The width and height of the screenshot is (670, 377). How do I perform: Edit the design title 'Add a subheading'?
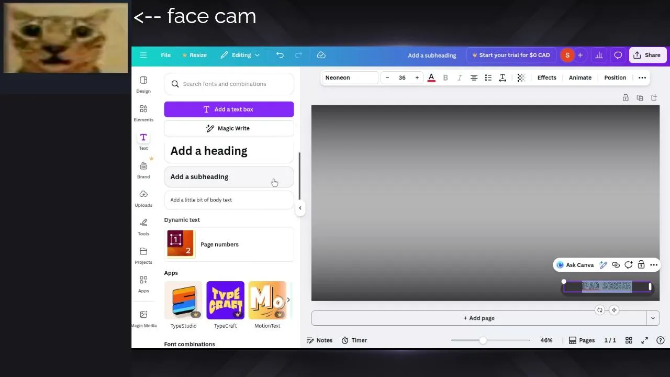432,55
